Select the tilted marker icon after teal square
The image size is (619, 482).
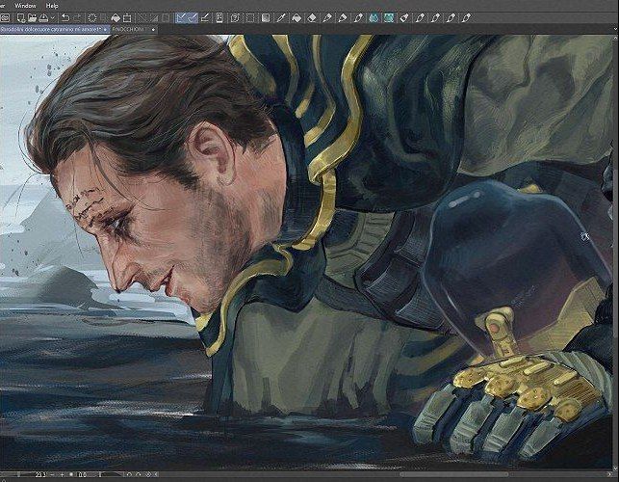click(404, 17)
